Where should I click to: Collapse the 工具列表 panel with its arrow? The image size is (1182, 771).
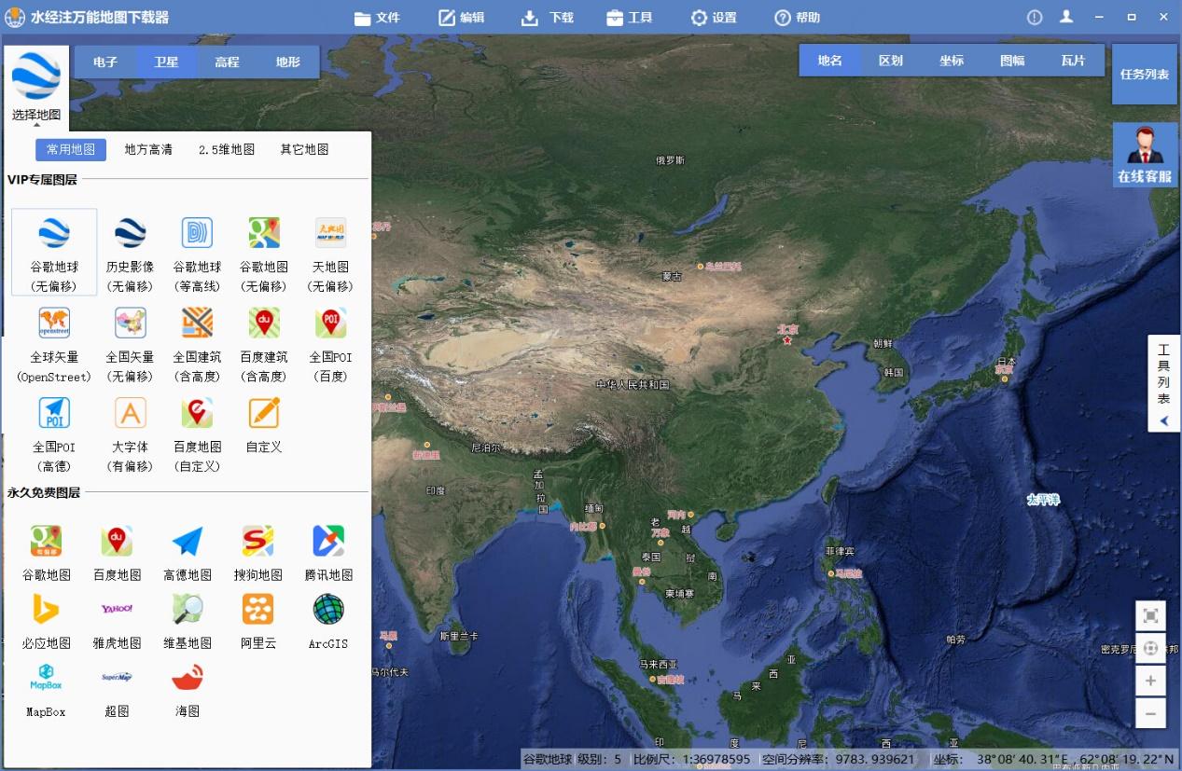click(1162, 420)
